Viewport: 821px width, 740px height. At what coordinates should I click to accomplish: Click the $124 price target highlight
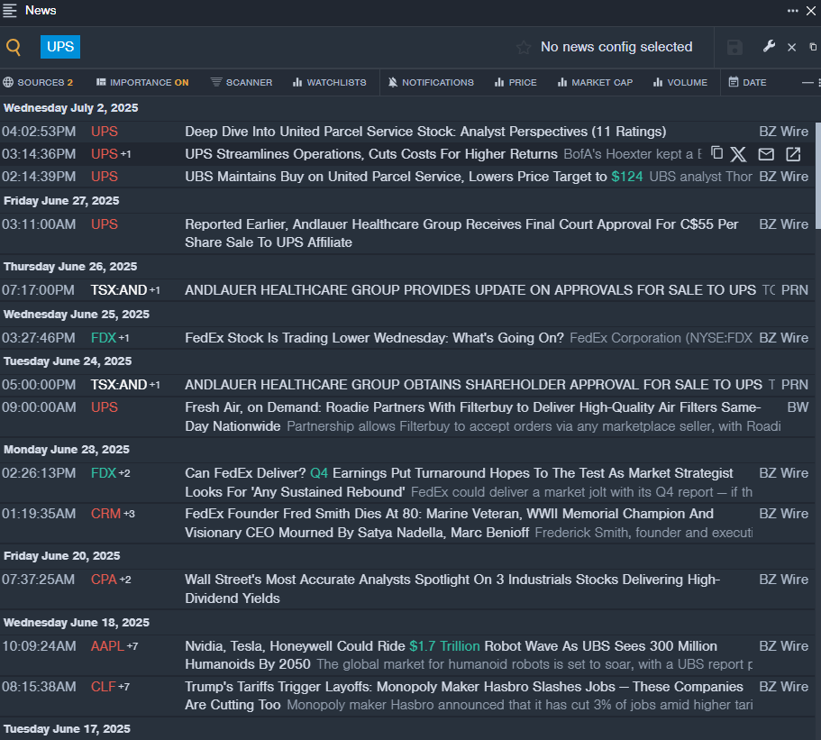[x=626, y=177]
